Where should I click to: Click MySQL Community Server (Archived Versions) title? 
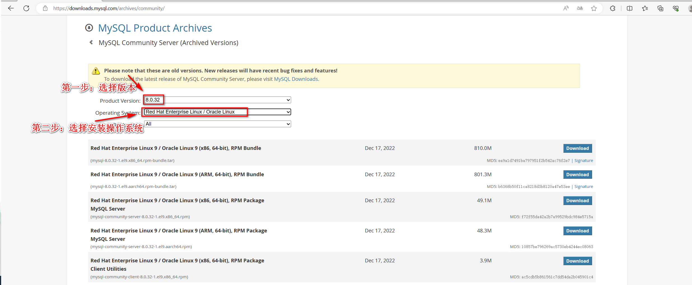[169, 43]
